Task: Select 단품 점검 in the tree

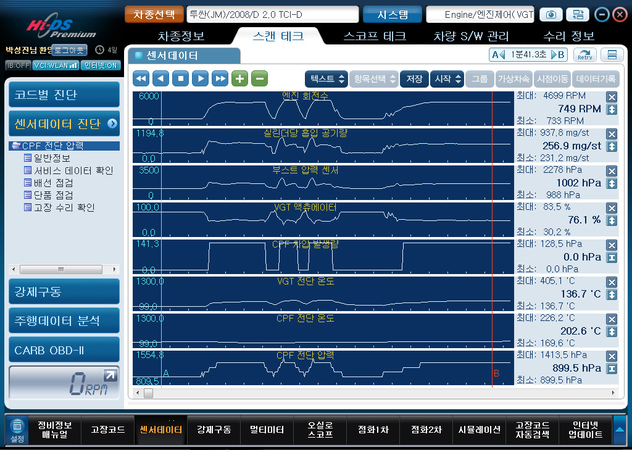Action: coord(53,195)
